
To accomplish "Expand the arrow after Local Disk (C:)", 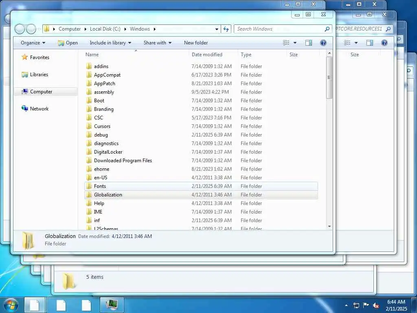I will pos(125,29).
